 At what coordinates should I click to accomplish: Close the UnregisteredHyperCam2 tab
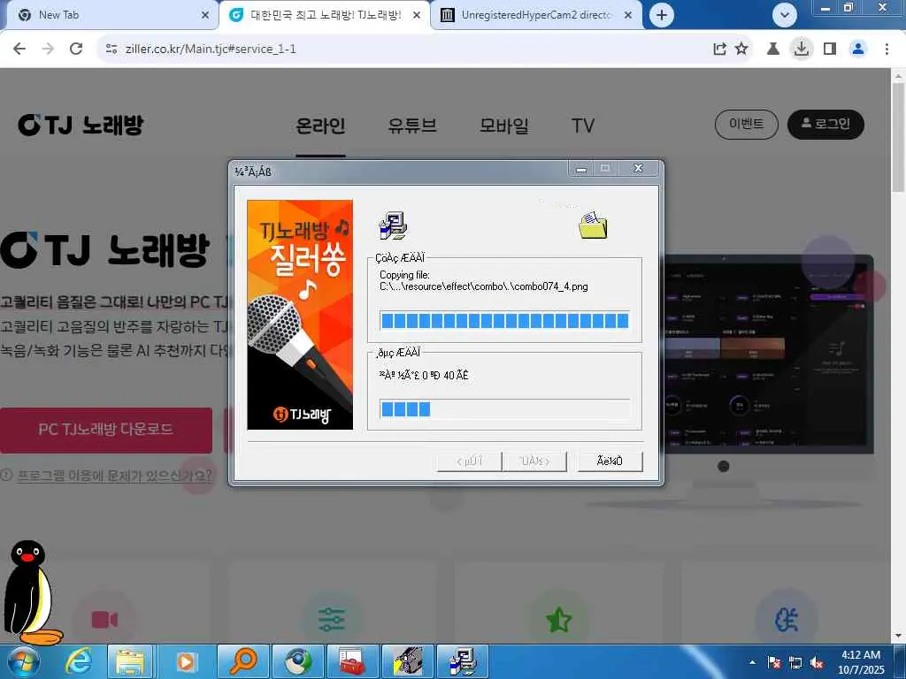(x=628, y=15)
